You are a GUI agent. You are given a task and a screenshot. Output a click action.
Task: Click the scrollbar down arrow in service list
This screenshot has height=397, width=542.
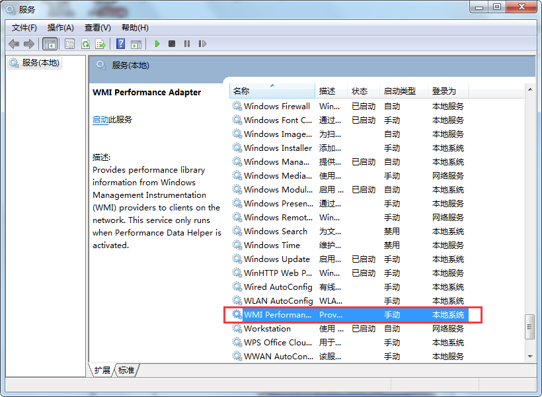click(x=530, y=357)
